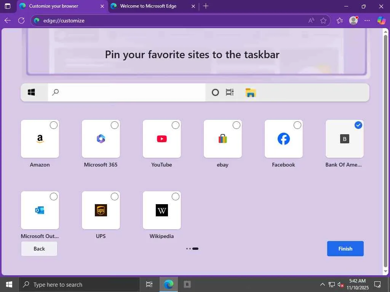Tick the Microsoft 365 pin checkbox
Viewport: 390px width, 292px height.
pyautogui.click(x=115, y=125)
